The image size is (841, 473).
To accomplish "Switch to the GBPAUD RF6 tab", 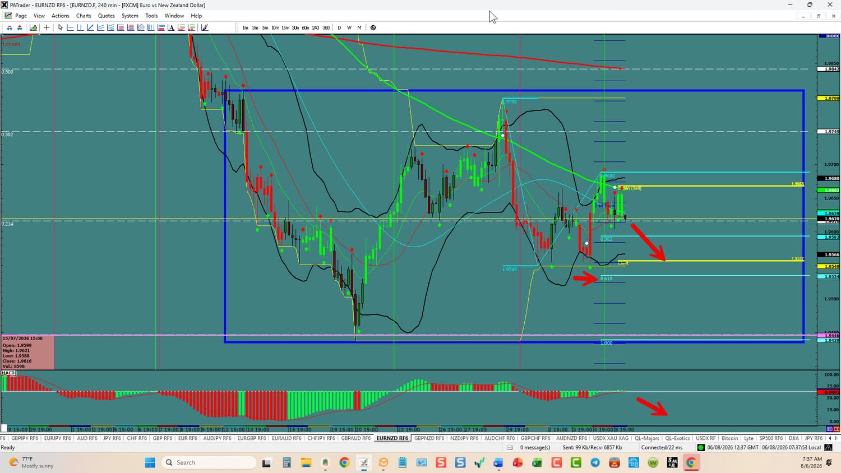I will [x=356, y=438].
